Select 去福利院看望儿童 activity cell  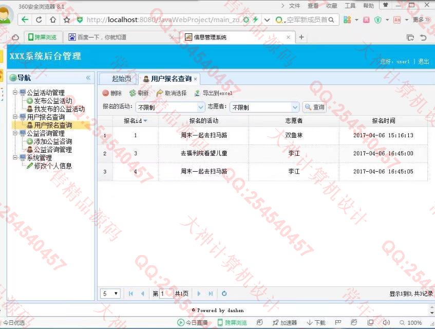[x=203, y=153]
